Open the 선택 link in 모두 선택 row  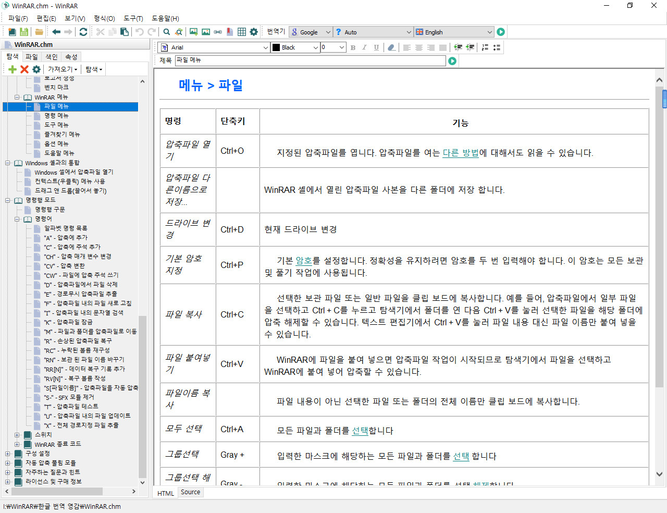tap(360, 431)
